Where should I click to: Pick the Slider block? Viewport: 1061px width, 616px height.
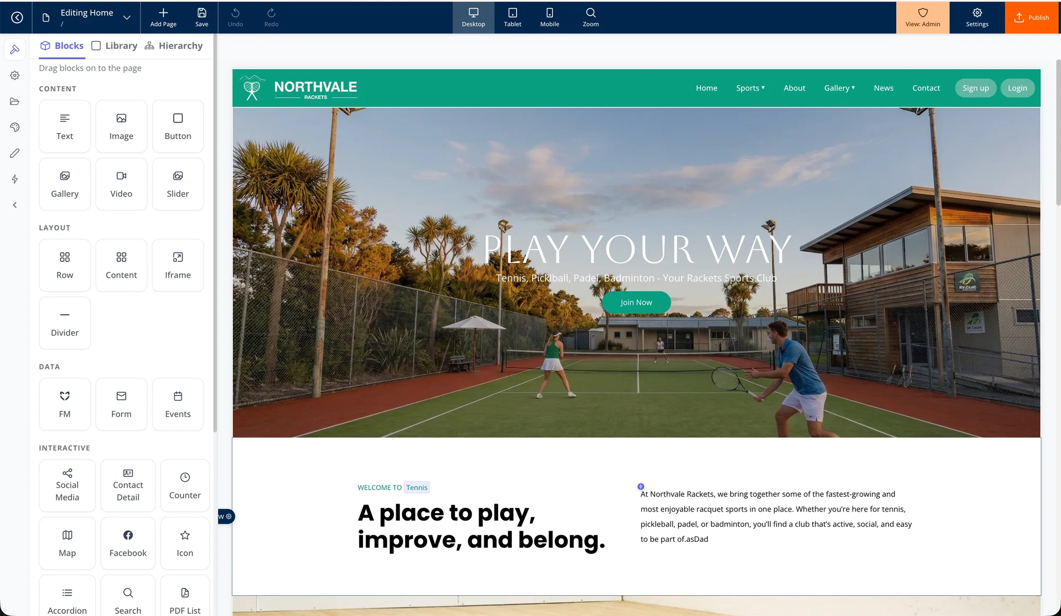[178, 184]
